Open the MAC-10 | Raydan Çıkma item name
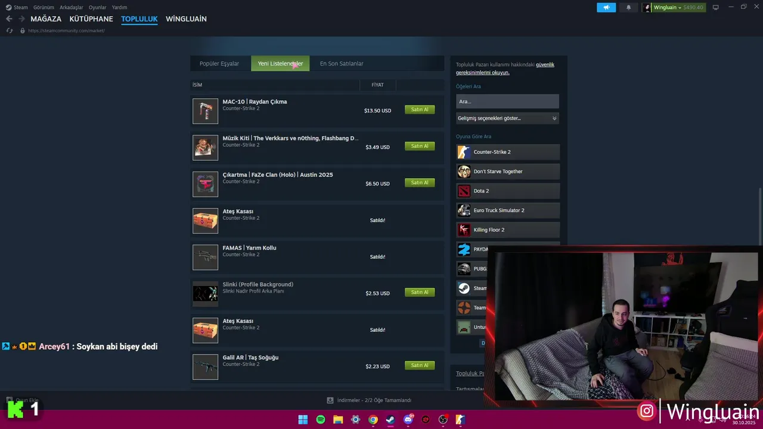Viewport: 763px width, 429px height. (255, 102)
